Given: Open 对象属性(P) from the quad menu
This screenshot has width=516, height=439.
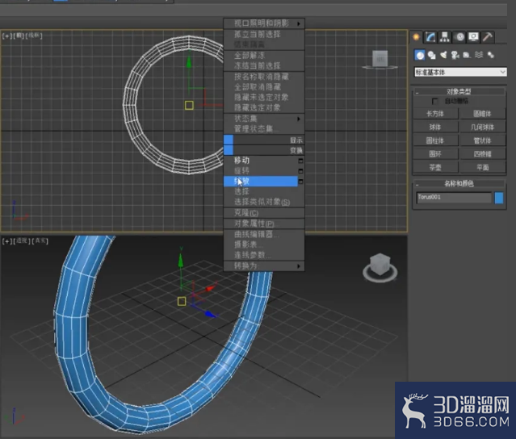Looking at the screenshot, I should (x=264, y=224).
